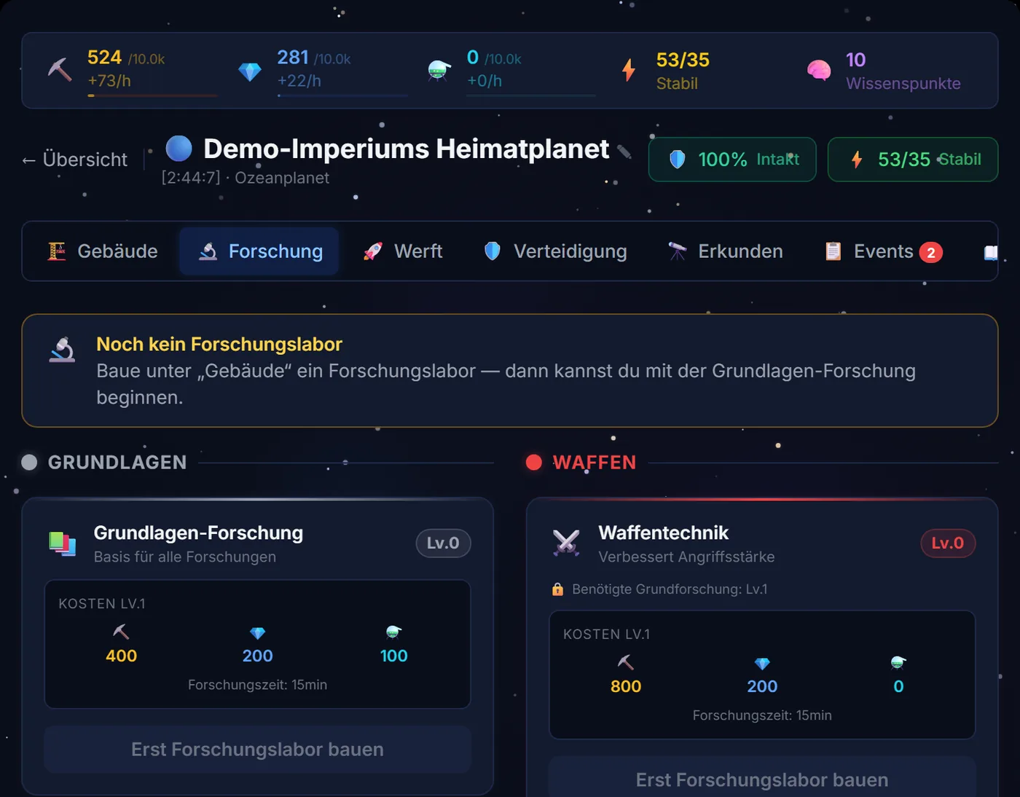Screen dimensions: 1020x797
Task: Click the 524 metal amount
Action: tap(104, 58)
